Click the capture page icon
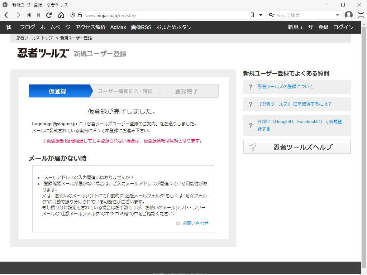The image size is (367, 275). 361,15
